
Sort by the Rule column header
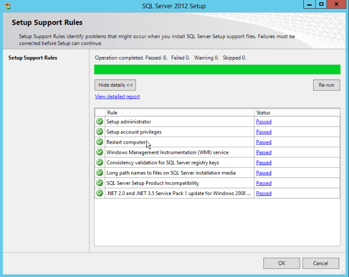(179, 112)
